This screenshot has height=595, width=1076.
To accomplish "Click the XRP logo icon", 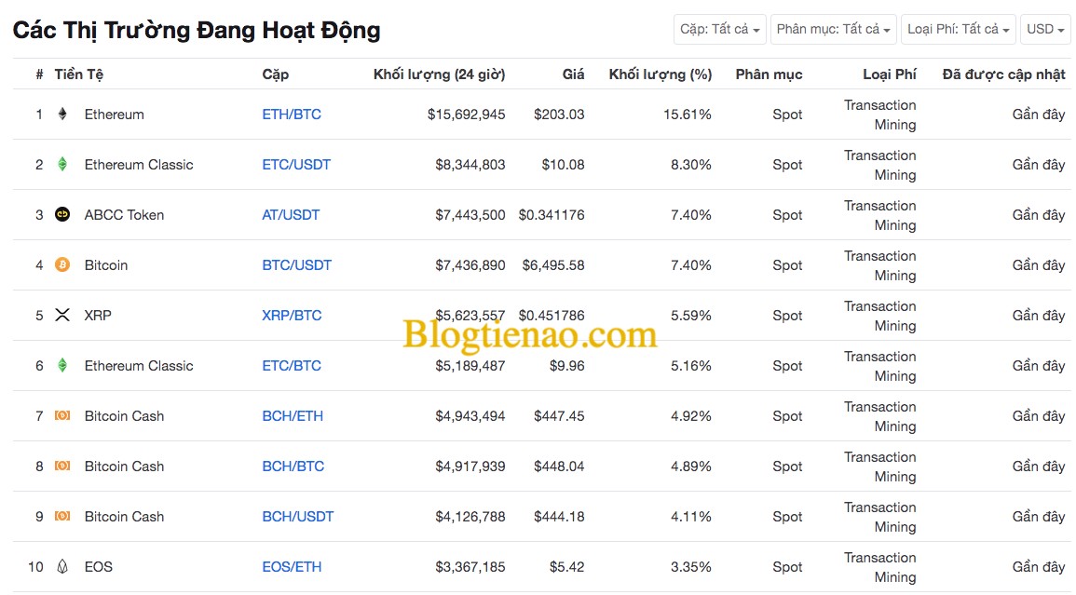I will coord(62,315).
